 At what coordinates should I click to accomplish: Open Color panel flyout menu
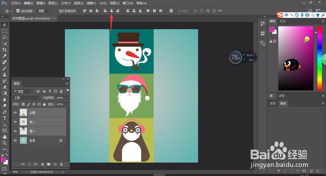tap(323, 21)
